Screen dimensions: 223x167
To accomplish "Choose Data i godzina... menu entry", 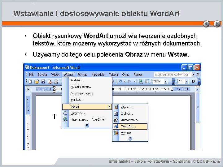I will (87, 93).
